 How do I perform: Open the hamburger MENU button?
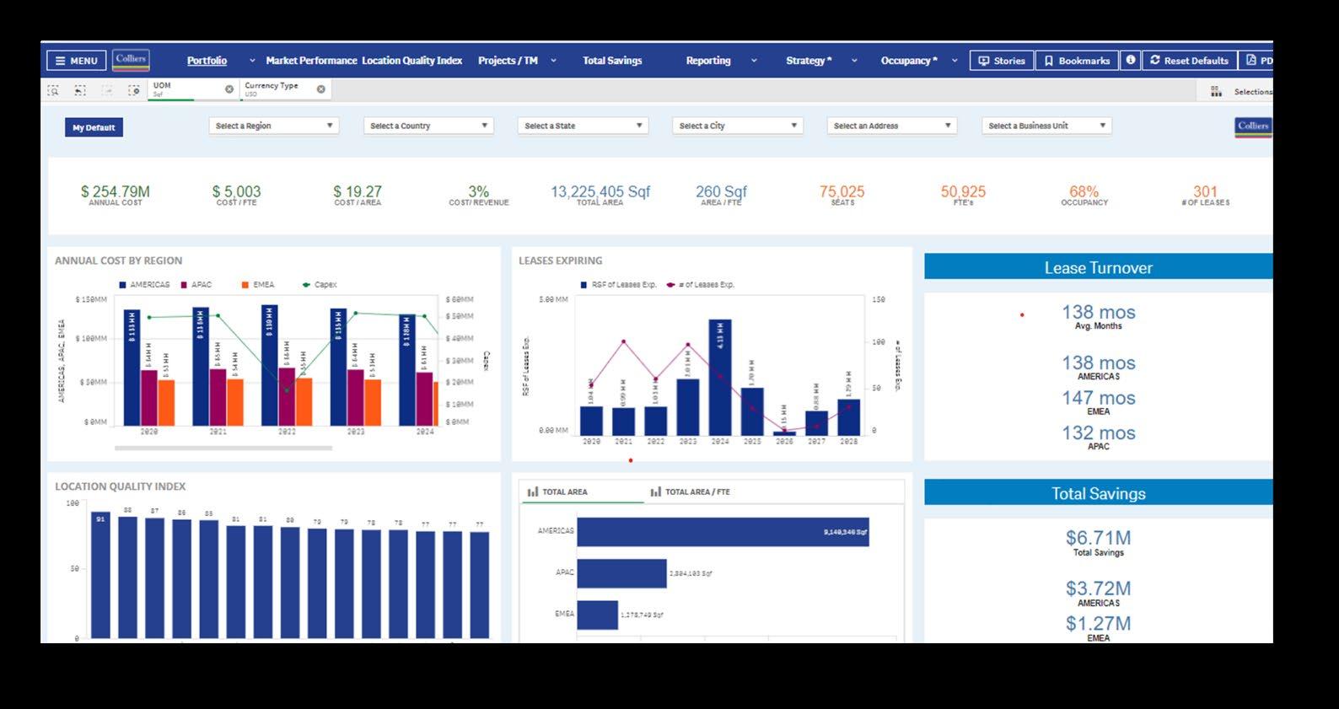tap(77, 61)
